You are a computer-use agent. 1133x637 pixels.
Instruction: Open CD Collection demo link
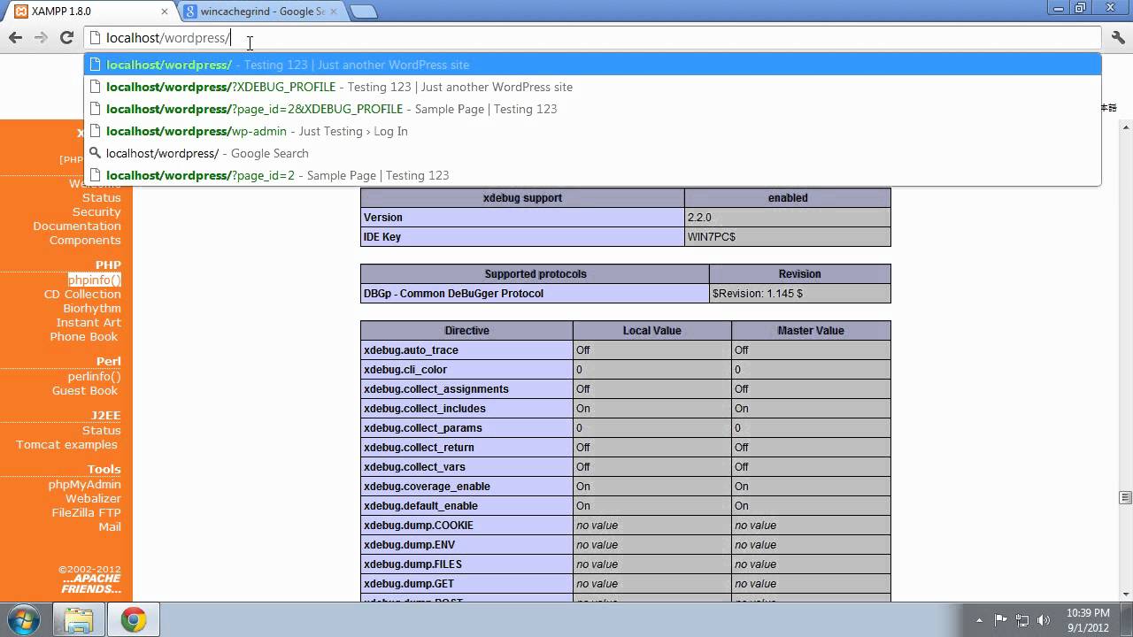pos(82,295)
